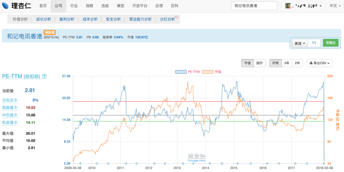Click the 和记电讯香港 company title

coord(24,36)
